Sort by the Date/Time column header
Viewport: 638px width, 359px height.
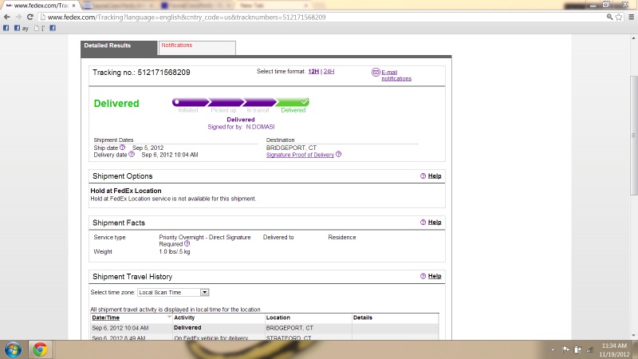pos(106,318)
